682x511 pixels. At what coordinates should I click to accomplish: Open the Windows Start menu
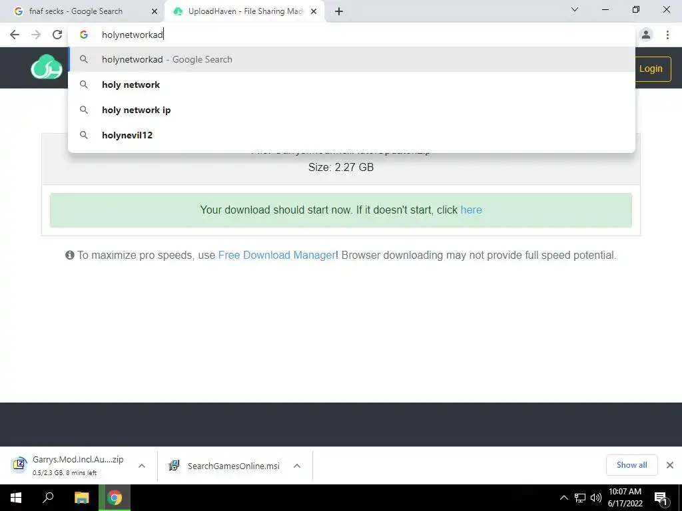pos(16,498)
